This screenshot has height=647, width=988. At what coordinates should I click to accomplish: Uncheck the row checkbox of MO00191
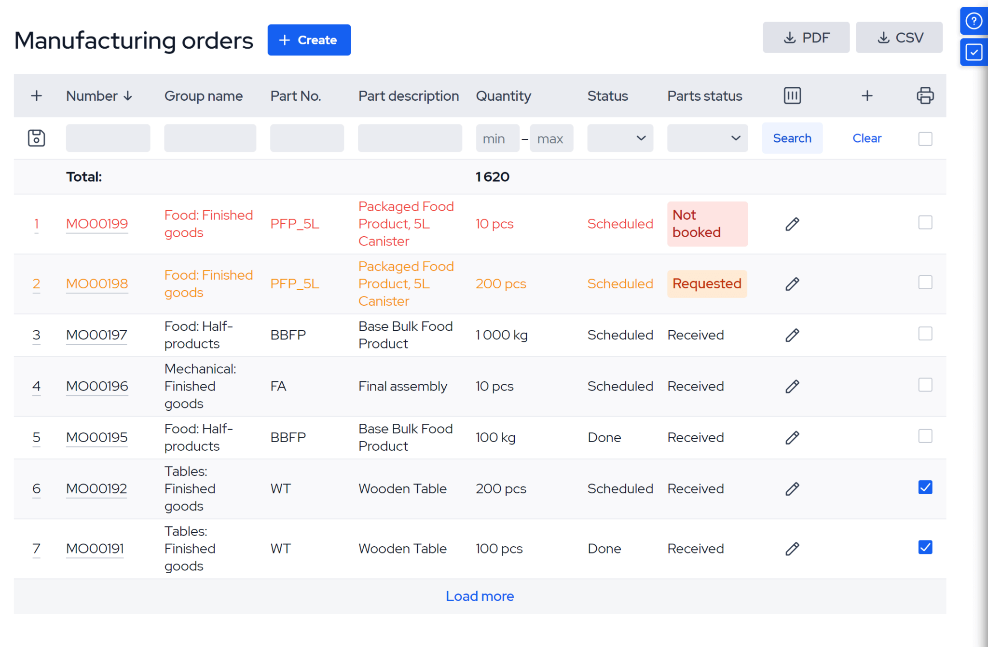925,547
